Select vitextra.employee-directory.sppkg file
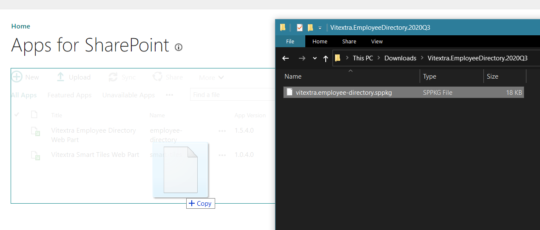 coord(404,92)
